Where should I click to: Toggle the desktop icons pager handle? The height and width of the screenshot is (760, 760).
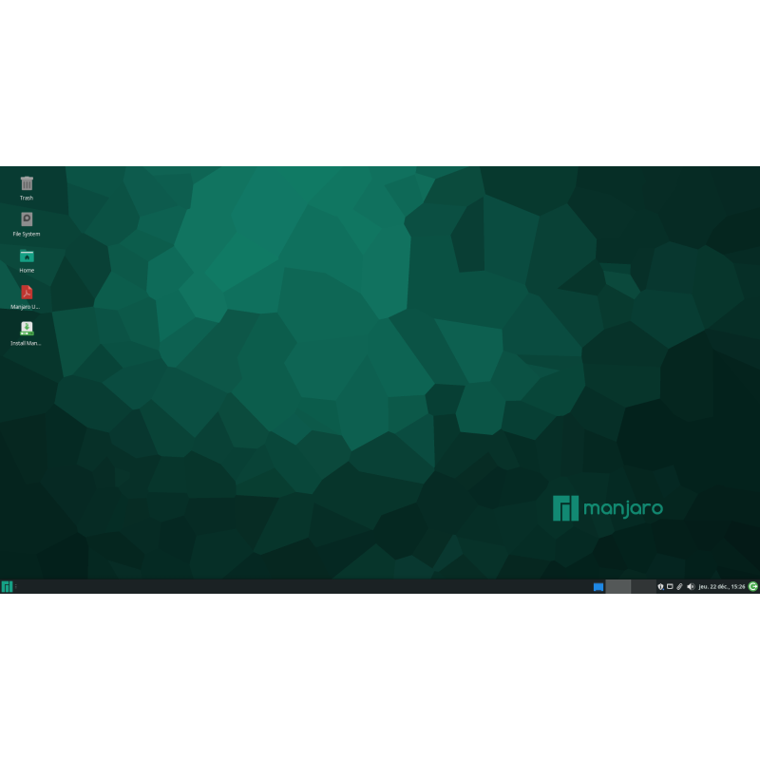point(16,587)
